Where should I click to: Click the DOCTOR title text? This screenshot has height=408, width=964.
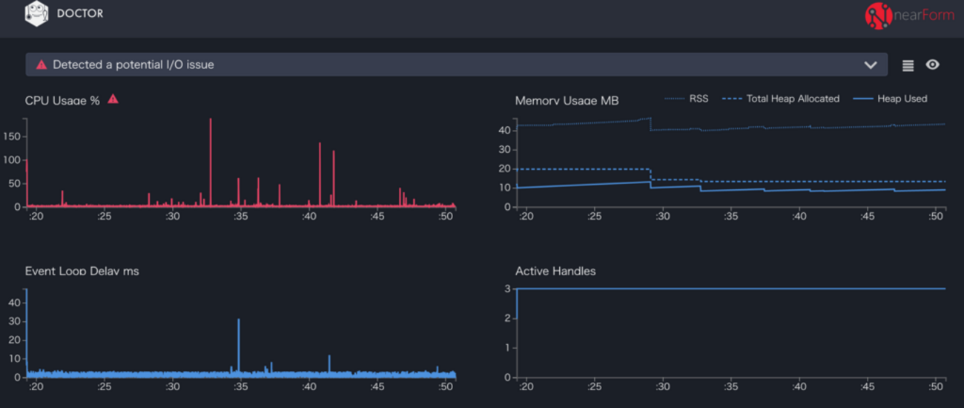coord(80,14)
